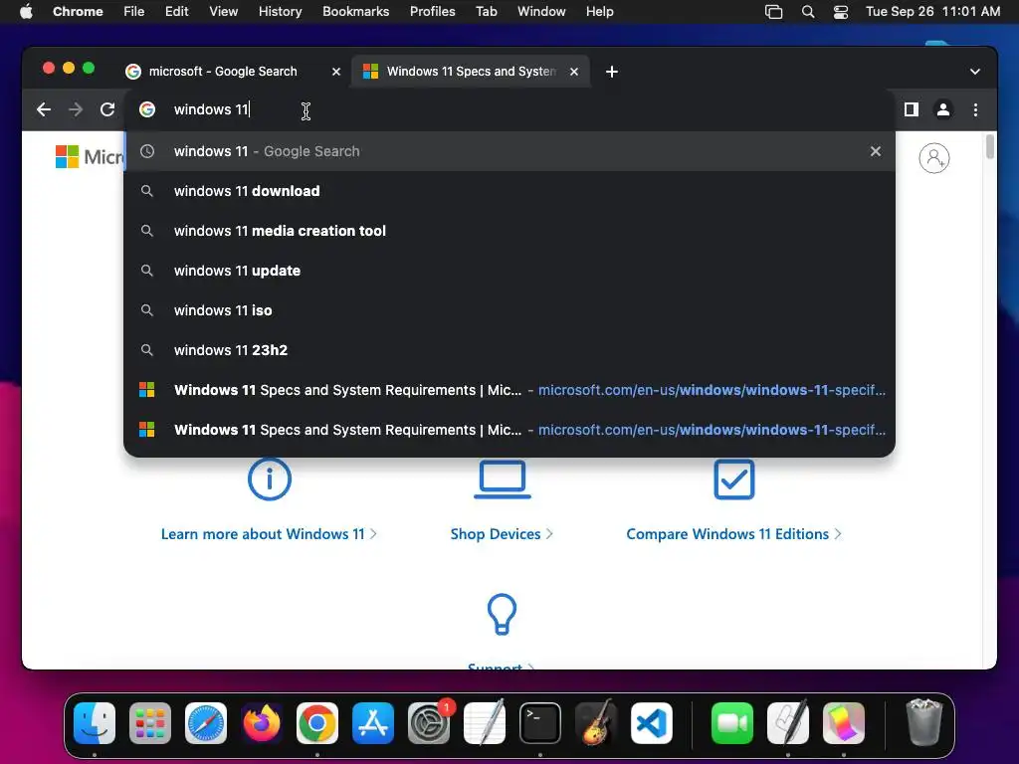The width and height of the screenshot is (1019, 764).
Task: Open the Shop Devices link
Action: click(x=502, y=534)
